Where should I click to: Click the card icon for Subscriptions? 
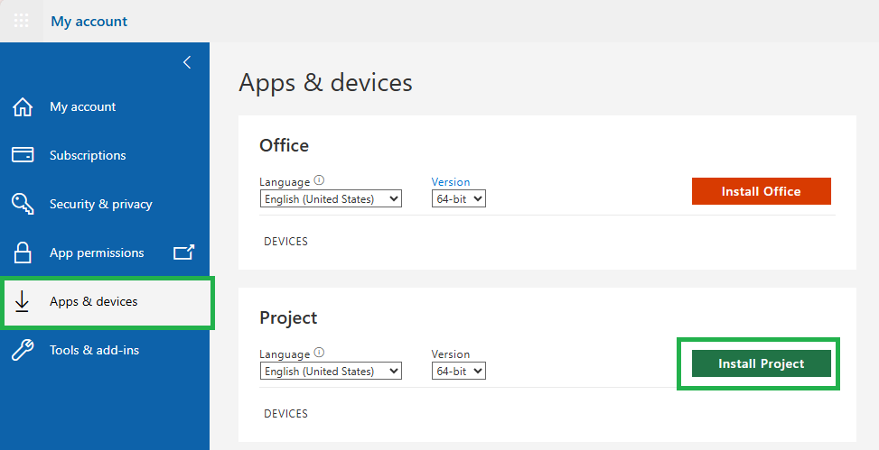(23, 155)
